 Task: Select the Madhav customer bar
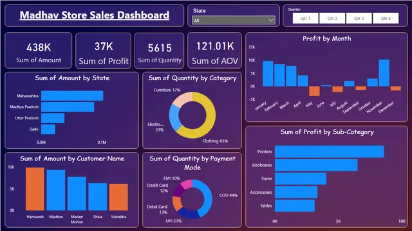(x=56, y=190)
